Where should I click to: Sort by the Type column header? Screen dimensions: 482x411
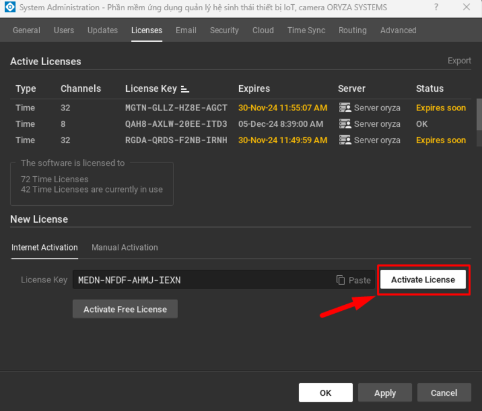pos(26,89)
